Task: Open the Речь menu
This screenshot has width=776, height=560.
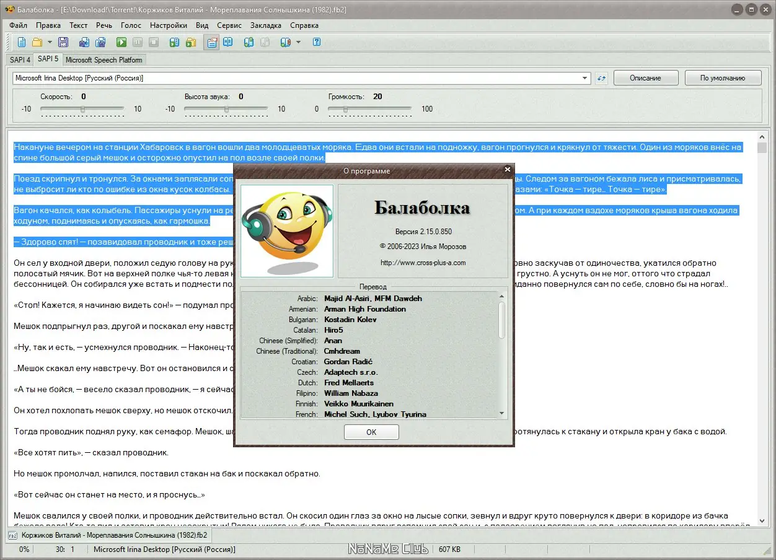Action: tap(104, 25)
